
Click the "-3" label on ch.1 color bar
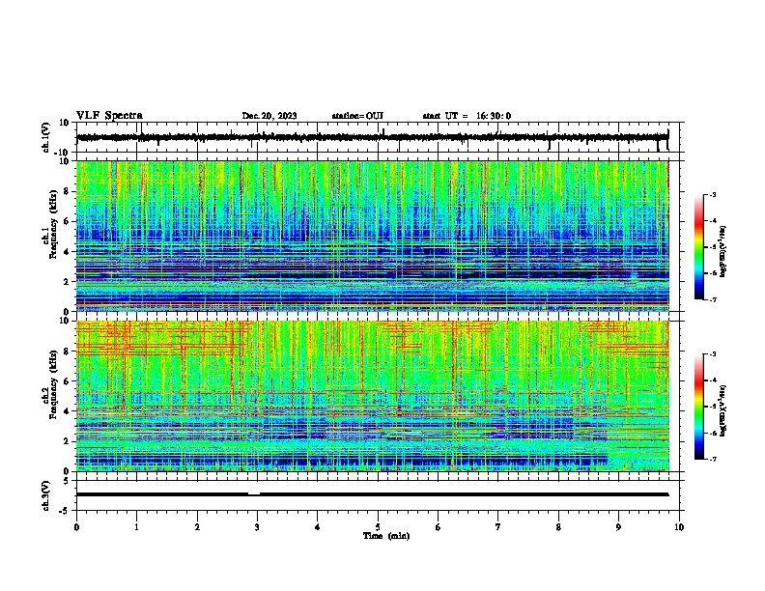(712, 194)
